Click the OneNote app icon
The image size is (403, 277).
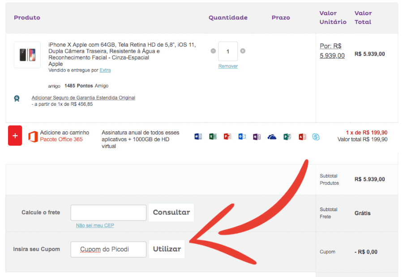pos(257,136)
